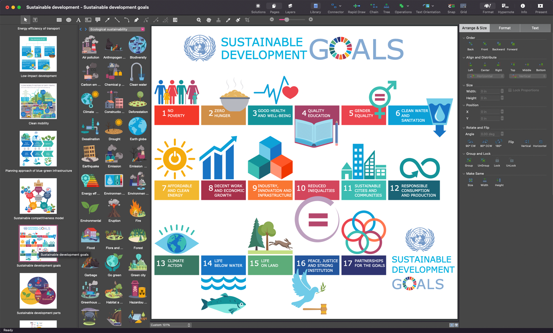Select the crop tool
The height and width of the screenshot is (333, 553).
click(x=247, y=20)
